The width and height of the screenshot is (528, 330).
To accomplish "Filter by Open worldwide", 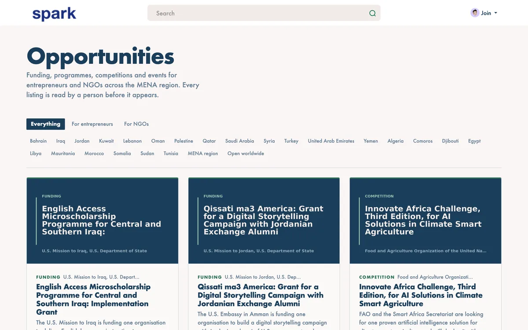I will [x=246, y=154].
